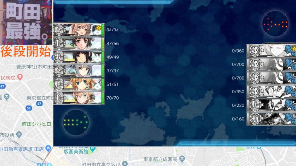296x166 pixels.
Task: Click the 町田シバヒロ map label
Action: (36, 124)
